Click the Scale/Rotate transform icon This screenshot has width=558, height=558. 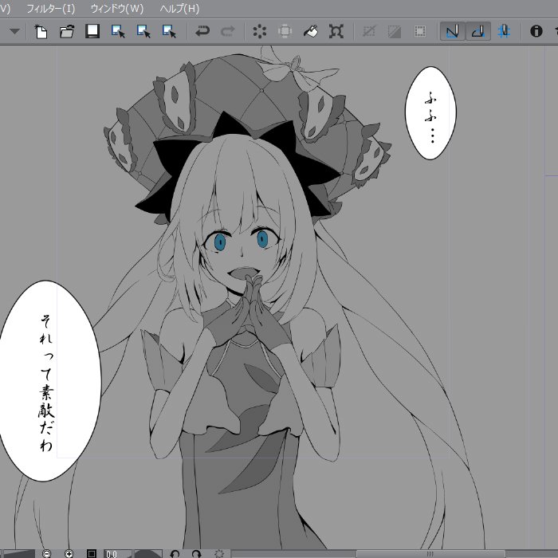tap(336, 31)
